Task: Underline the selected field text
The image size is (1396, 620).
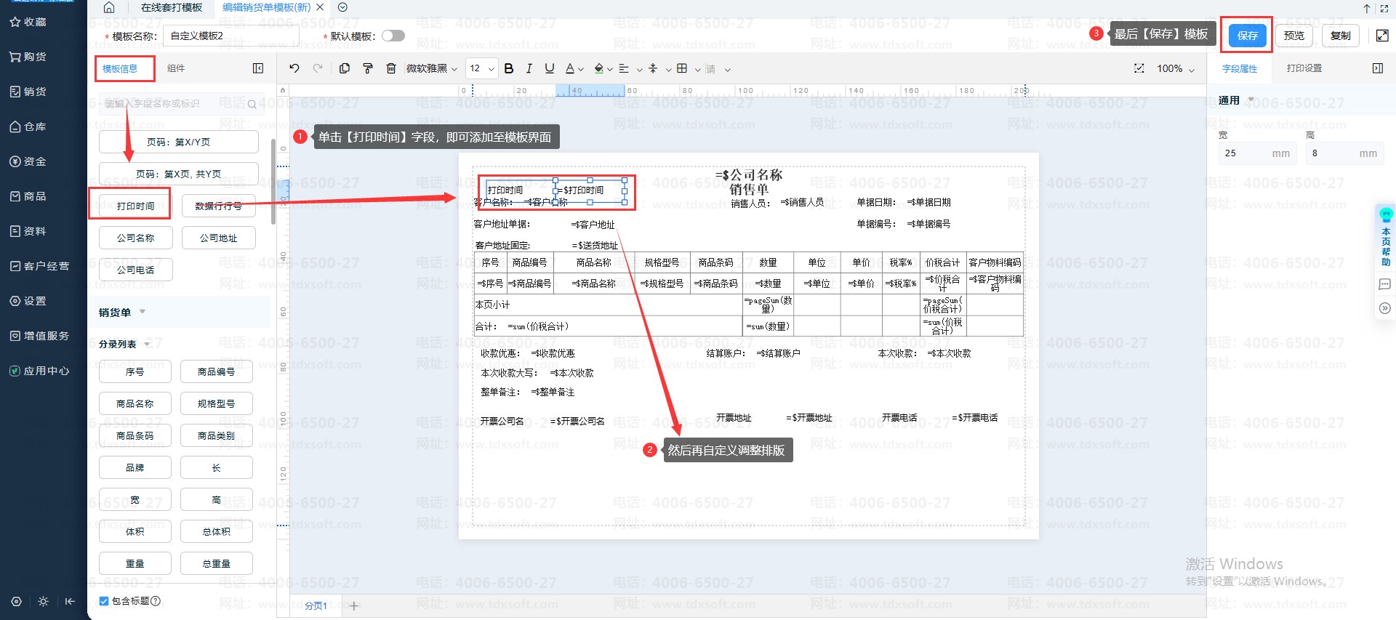Action: [x=550, y=68]
